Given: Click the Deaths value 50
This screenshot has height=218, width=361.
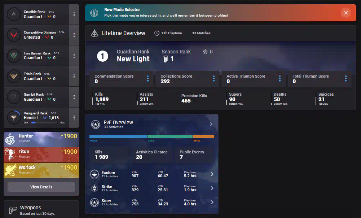Looking at the screenshot, I should tap(277, 99).
